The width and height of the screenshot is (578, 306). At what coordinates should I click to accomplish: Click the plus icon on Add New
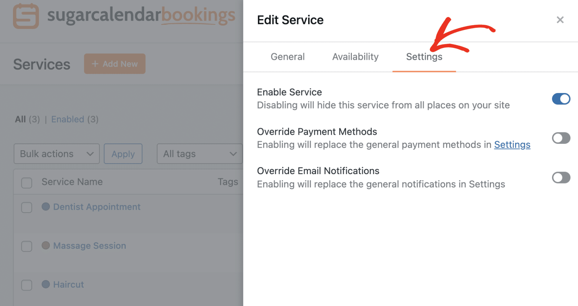point(95,64)
